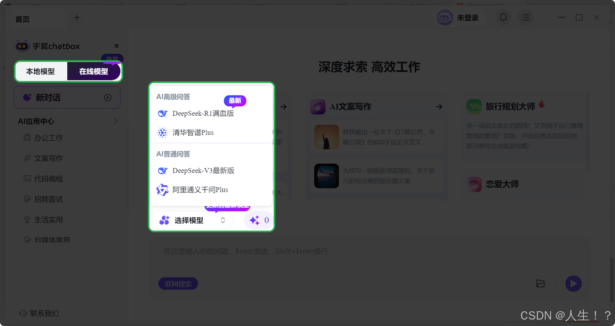
Task: Click the 办公工作 briefcase icon
Action: pos(27,137)
